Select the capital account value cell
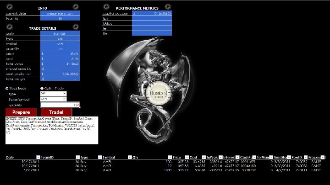 pos(152,13)
